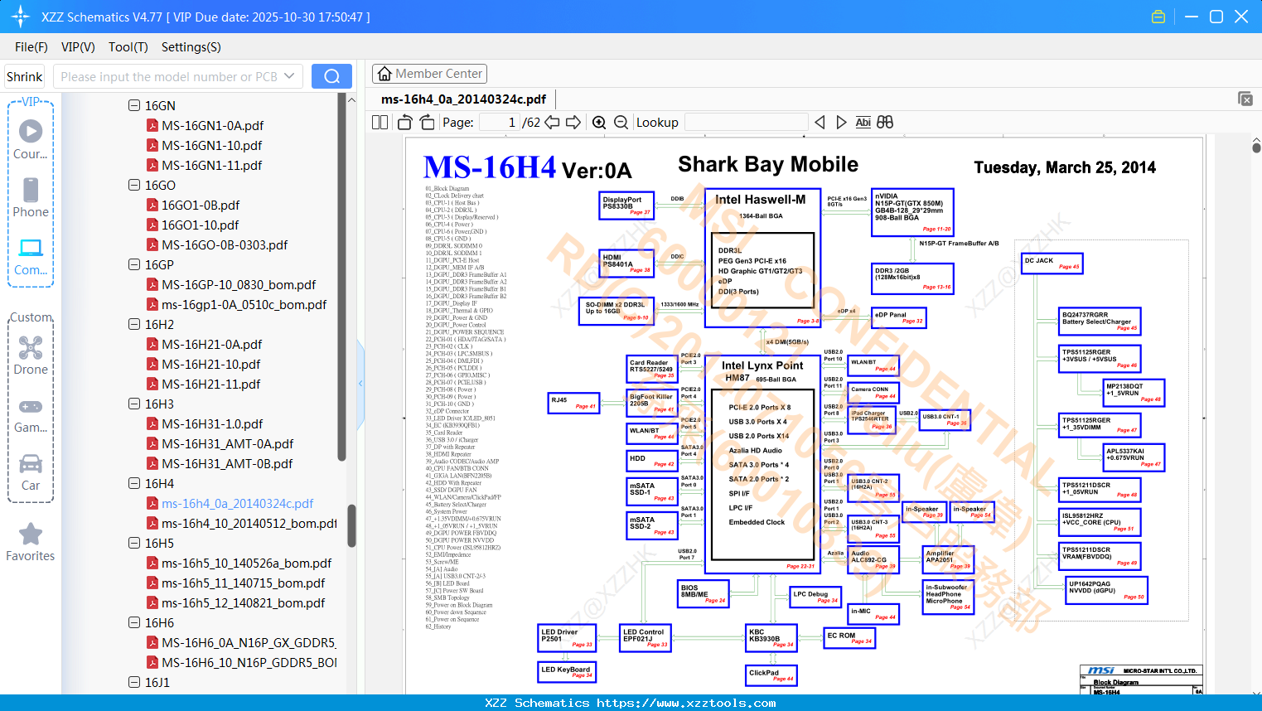Open the Drone category in sidebar

tap(31, 355)
